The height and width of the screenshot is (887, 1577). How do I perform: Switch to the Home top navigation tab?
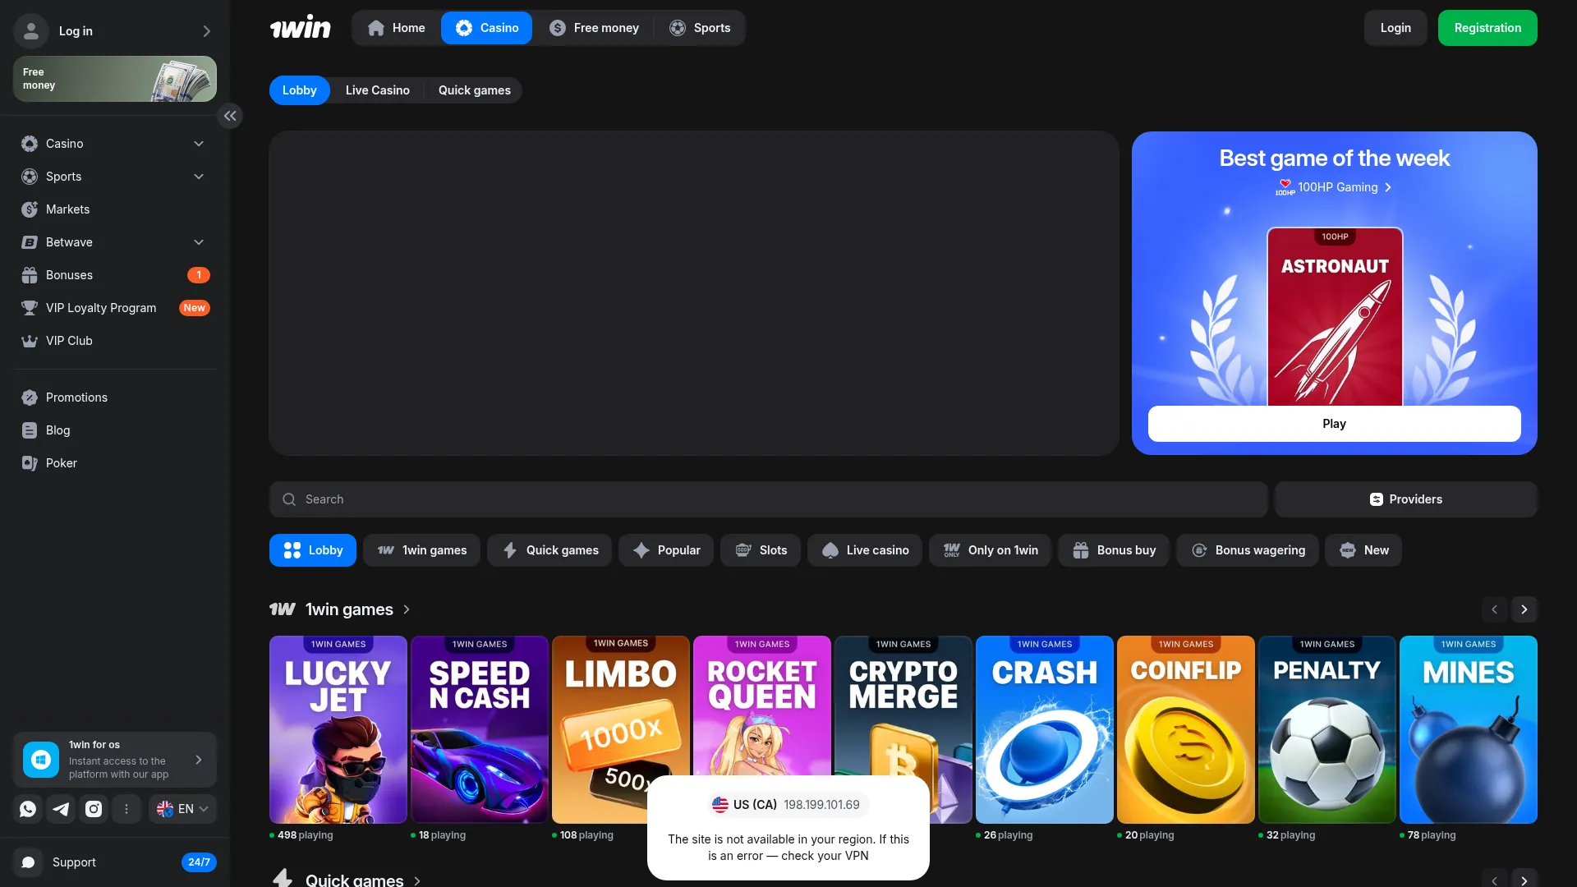tap(397, 28)
